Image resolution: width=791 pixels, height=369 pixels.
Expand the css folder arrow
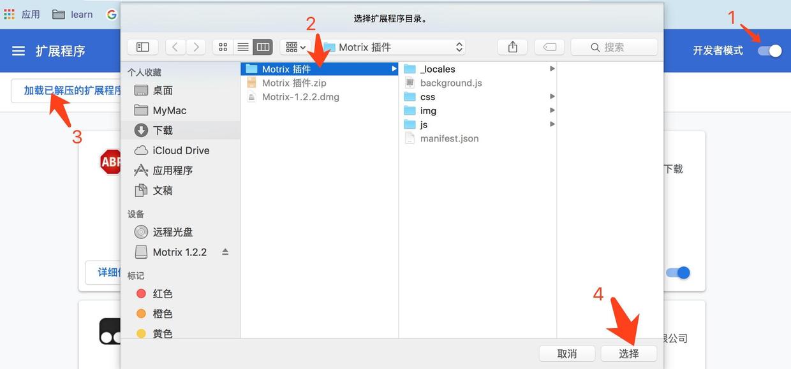point(552,96)
